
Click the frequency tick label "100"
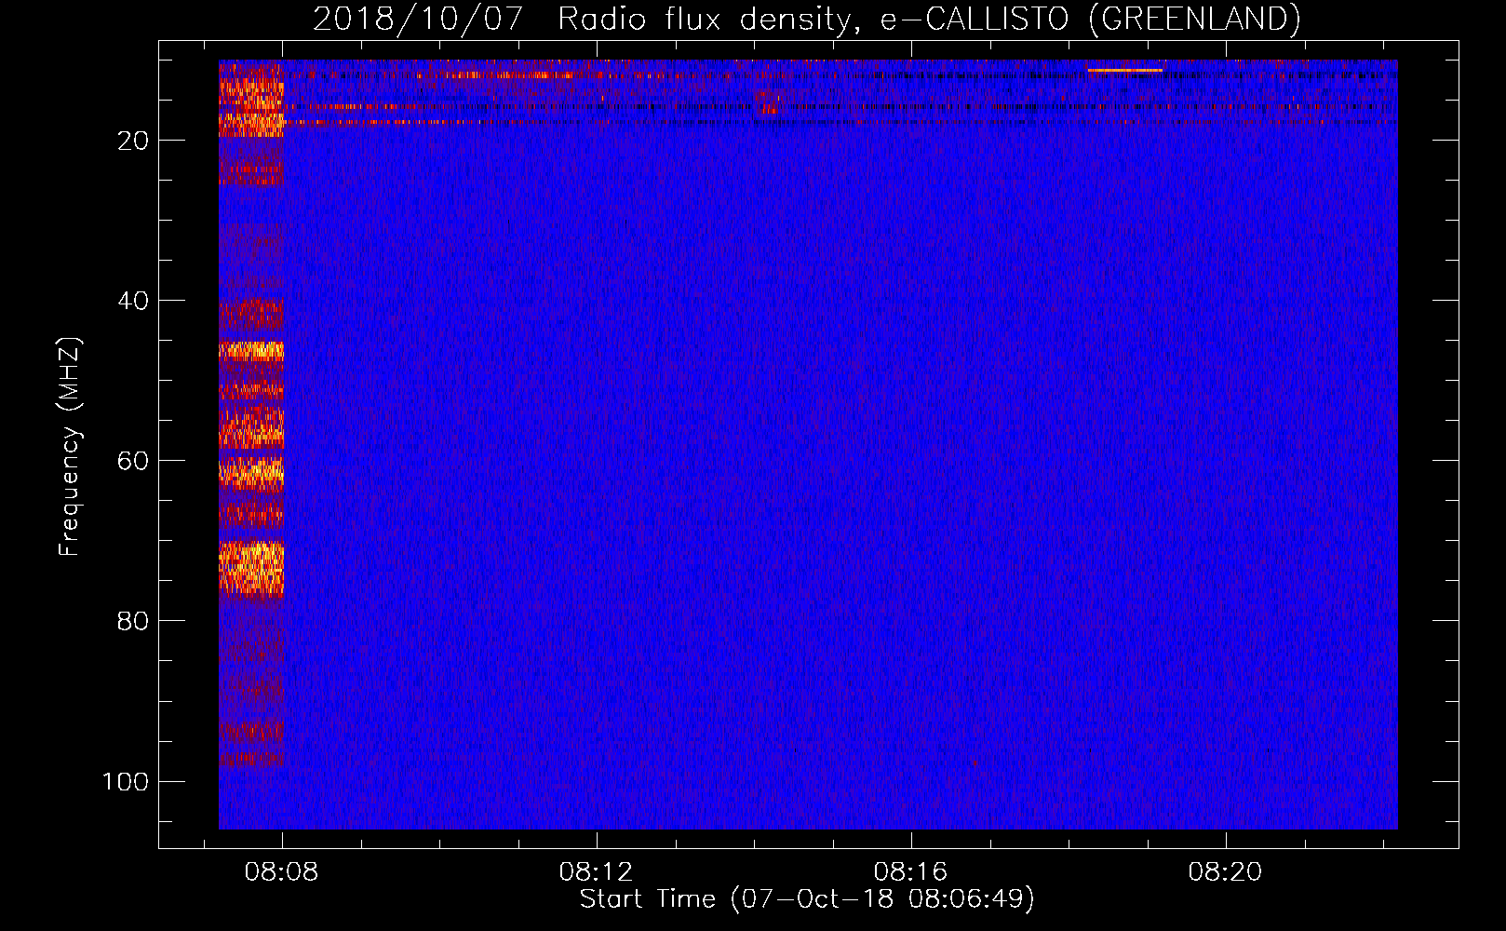tap(126, 781)
